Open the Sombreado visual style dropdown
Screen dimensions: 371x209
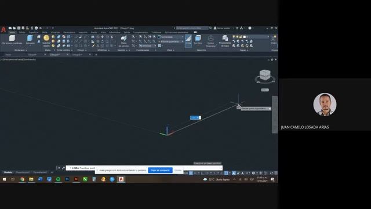tap(170, 37)
